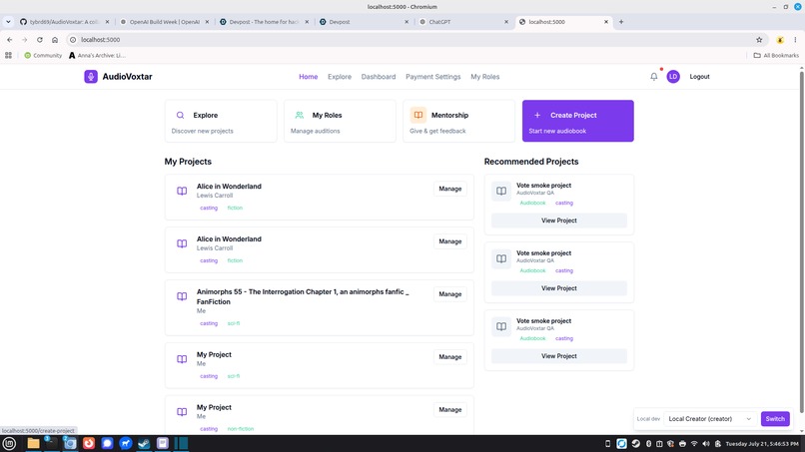Open a new browser tab
Viewport: 805px width, 452px height.
621,22
